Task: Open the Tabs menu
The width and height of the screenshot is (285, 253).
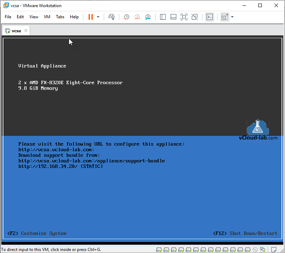Action: pyautogui.click(x=60, y=17)
